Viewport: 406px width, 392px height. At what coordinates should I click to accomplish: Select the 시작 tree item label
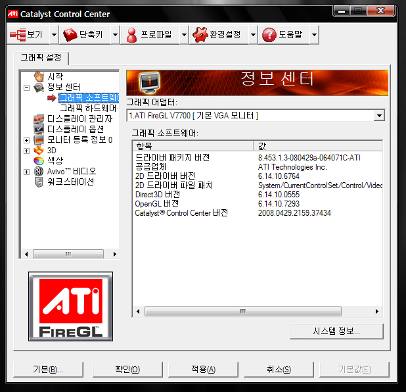click(55, 76)
